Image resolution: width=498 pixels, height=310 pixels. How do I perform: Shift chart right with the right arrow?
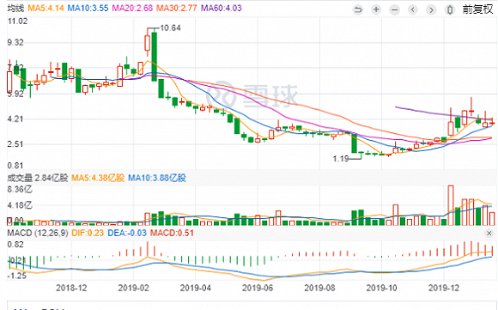[x=431, y=9]
